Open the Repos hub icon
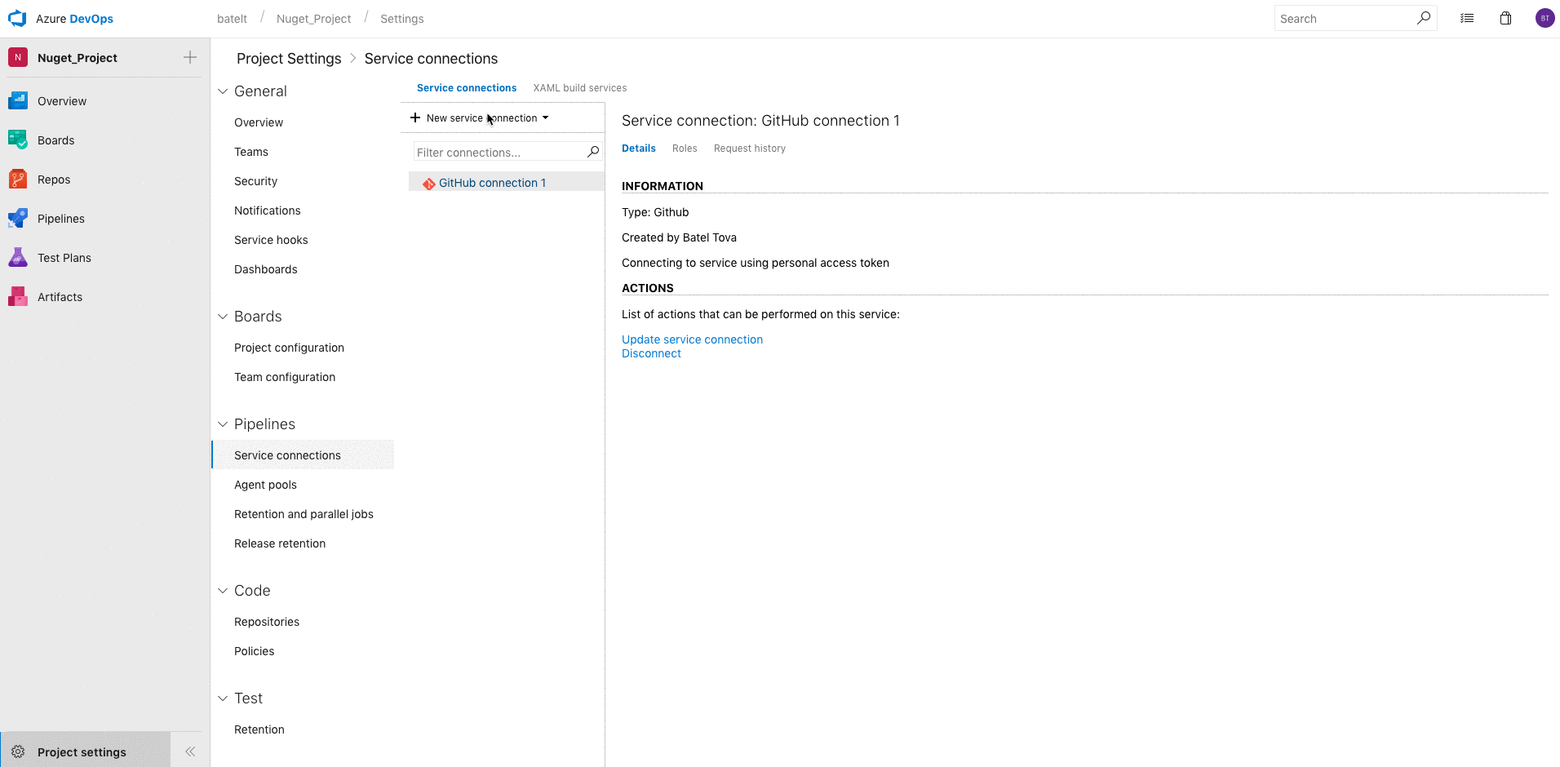 tap(17, 180)
